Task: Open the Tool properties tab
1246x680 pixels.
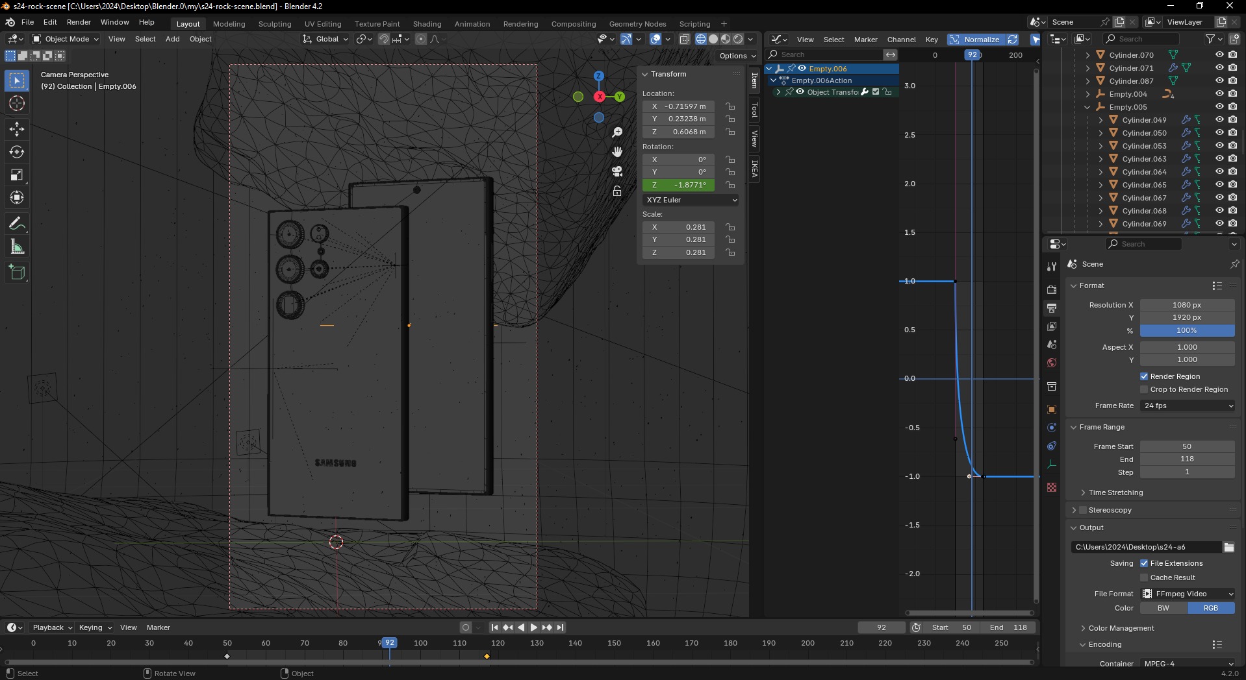Action: click(x=1052, y=267)
